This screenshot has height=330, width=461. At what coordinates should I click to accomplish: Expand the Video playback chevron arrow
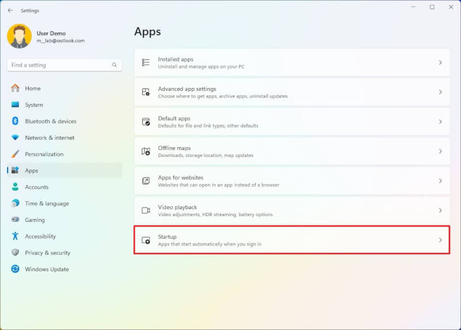tap(440, 210)
